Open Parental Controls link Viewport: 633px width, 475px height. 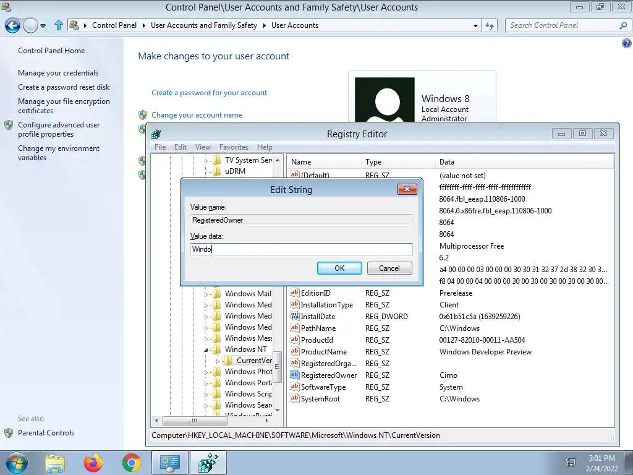46,433
